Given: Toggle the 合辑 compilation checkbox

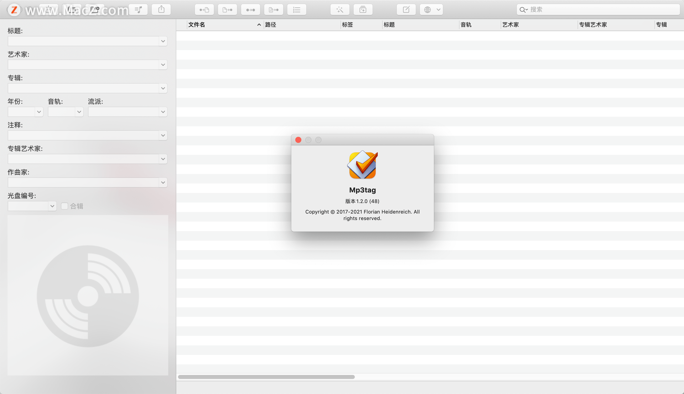Looking at the screenshot, I should (64, 206).
